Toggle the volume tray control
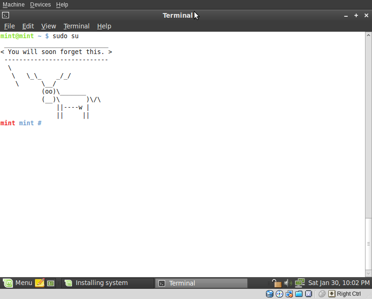This screenshot has height=299, width=372. click(x=287, y=283)
